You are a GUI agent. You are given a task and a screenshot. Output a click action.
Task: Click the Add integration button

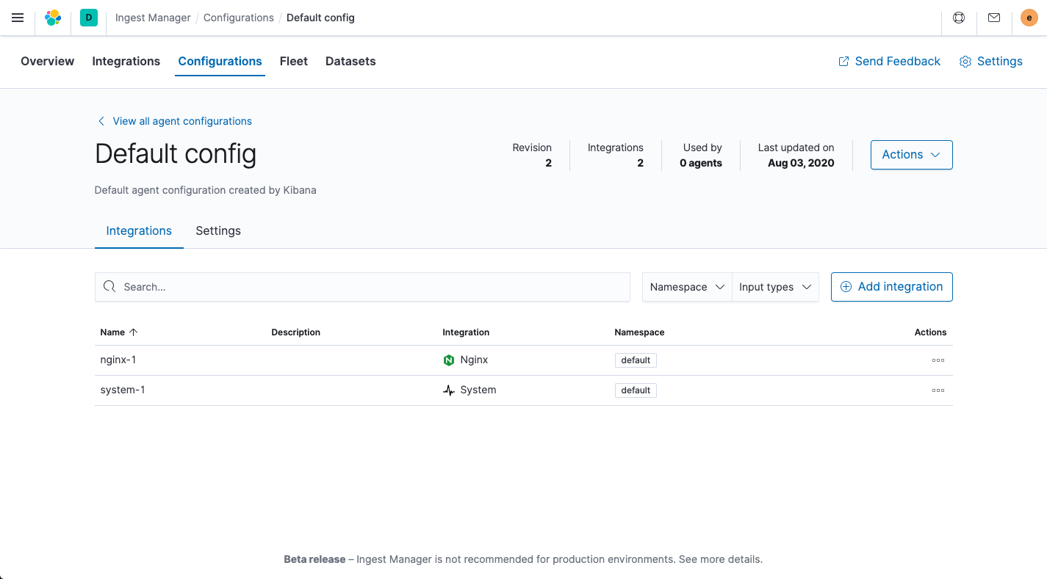point(891,286)
